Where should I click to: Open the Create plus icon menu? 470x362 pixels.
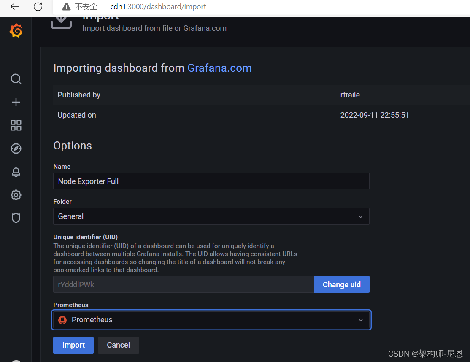tap(16, 102)
